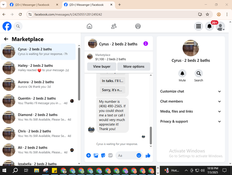Viewport: 232px width, 175px height.
Task: Open Ali - 2 beds 2 baths chat
Action: coord(38,150)
